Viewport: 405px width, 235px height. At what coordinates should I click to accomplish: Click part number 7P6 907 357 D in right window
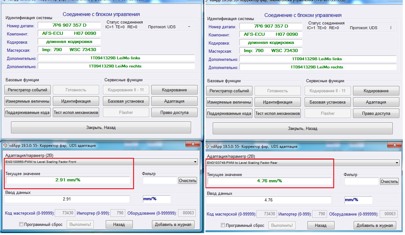271,26
